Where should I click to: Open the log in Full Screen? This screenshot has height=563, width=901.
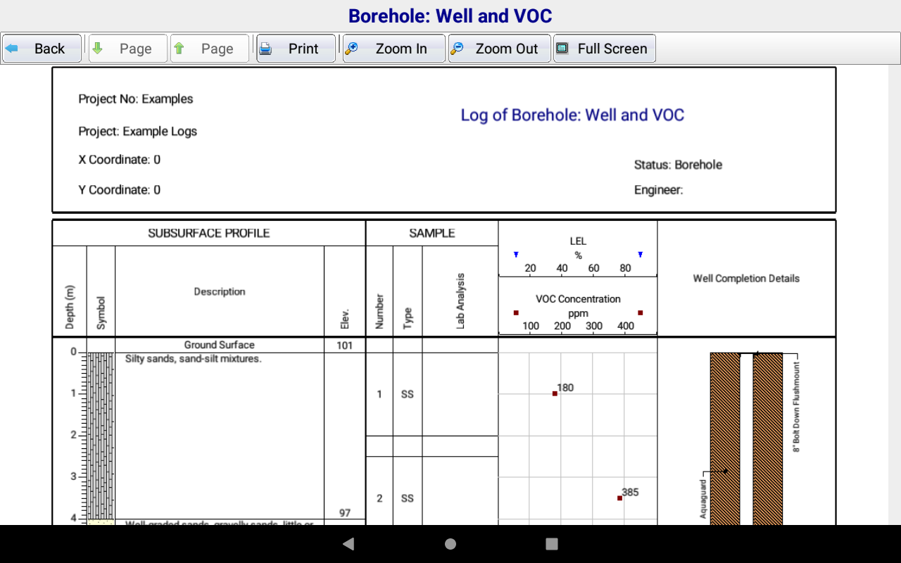point(605,49)
